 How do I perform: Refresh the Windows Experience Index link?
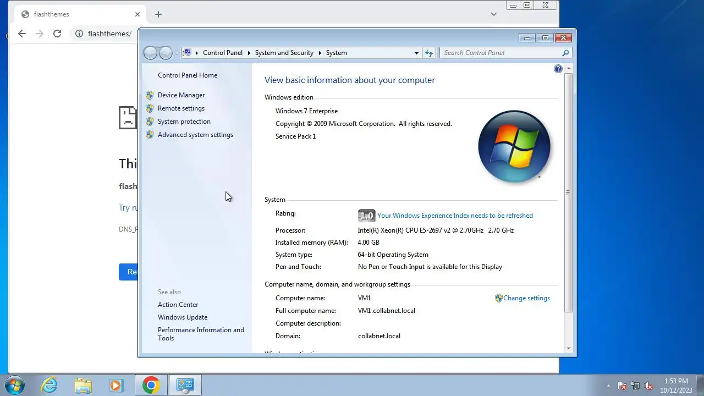pos(455,216)
